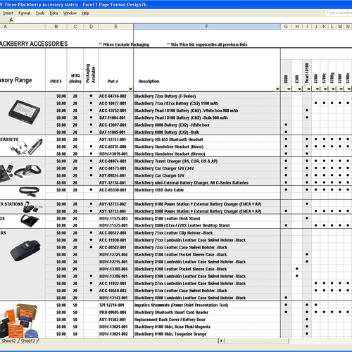Open the Description filter dropdown arrow

pyautogui.click(x=277, y=89)
